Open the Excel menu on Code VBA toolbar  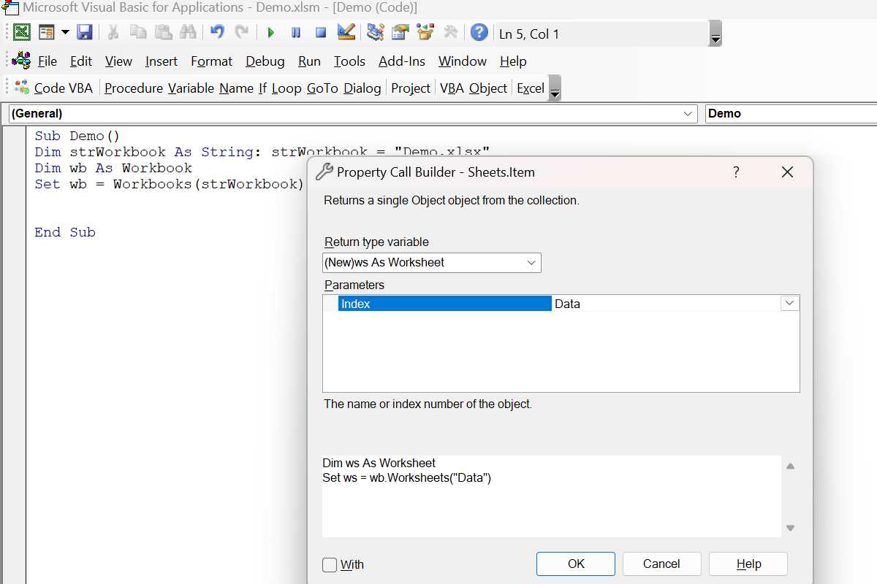(531, 88)
